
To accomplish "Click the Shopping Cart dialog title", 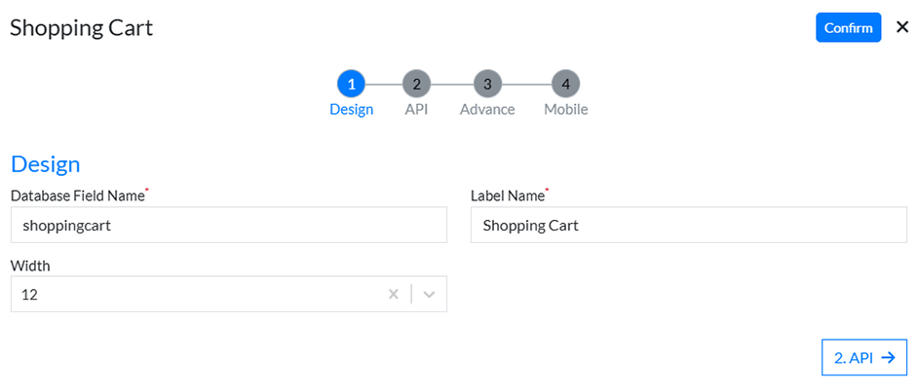I will [x=81, y=27].
